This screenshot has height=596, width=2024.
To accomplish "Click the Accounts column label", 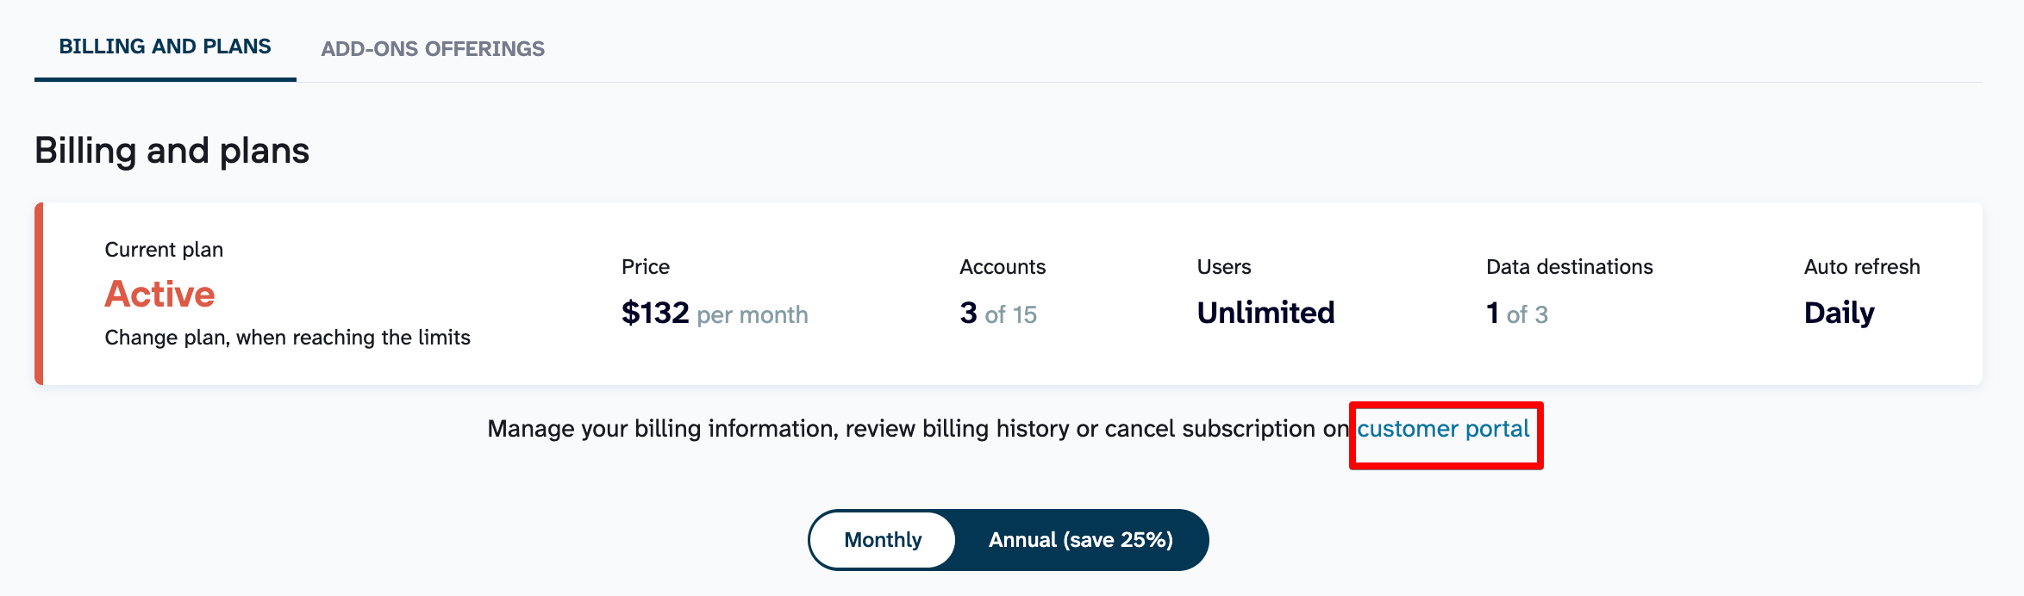I will [1002, 267].
